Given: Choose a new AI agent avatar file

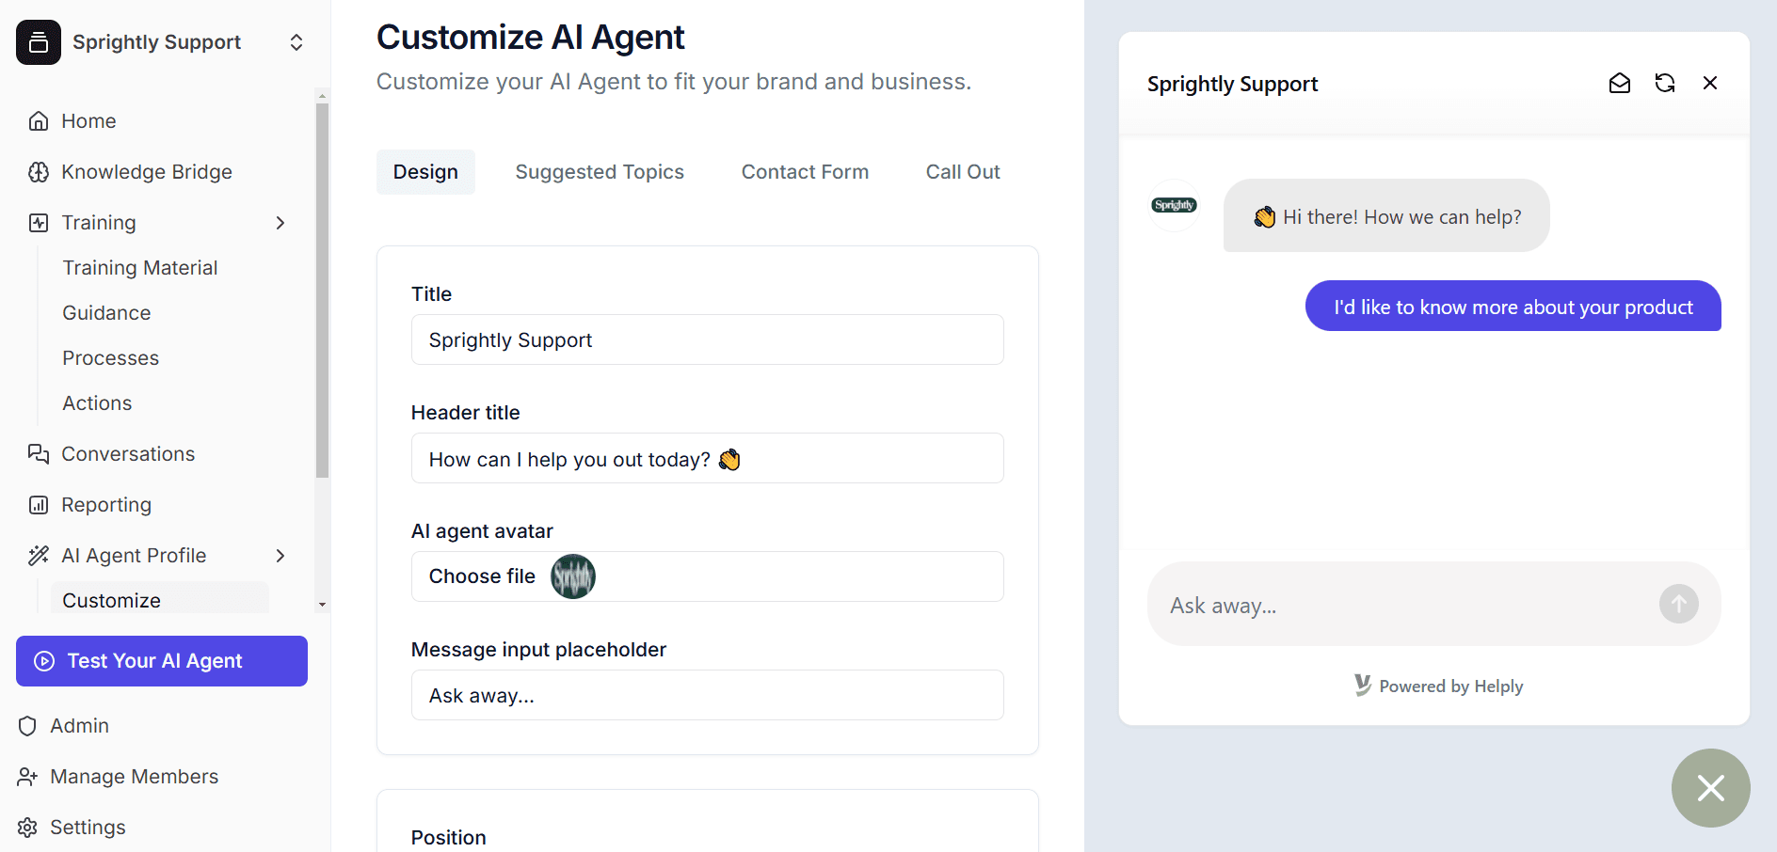Looking at the screenshot, I should tap(482, 576).
